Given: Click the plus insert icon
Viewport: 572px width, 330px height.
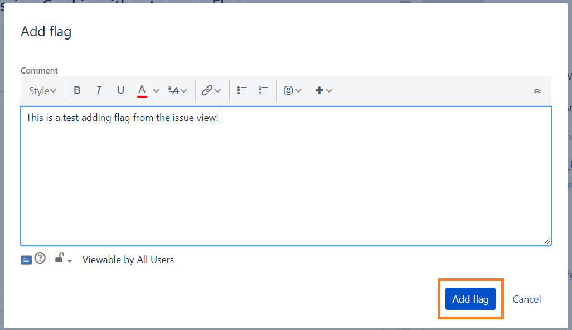Looking at the screenshot, I should 319,90.
